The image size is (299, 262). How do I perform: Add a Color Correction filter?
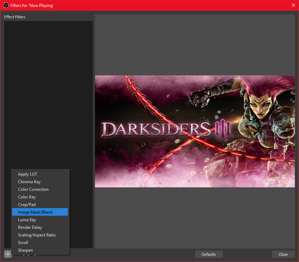coord(40,189)
